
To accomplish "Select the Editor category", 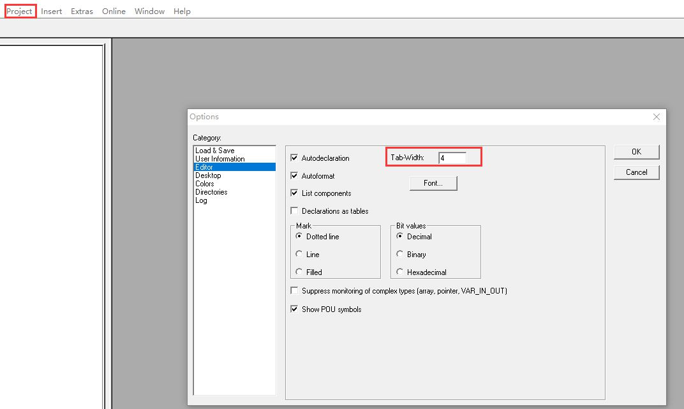I will coord(234,167).
